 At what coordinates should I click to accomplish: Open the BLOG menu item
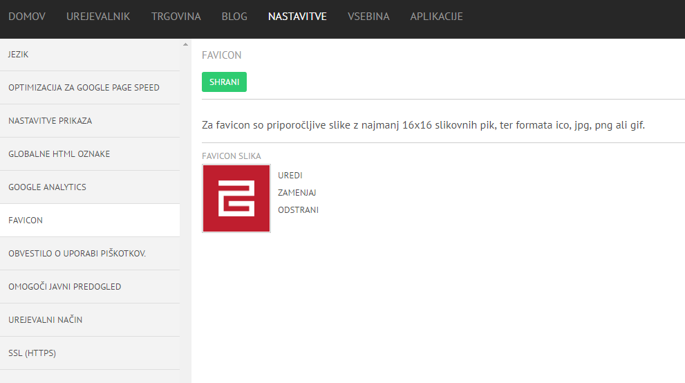coord(234,17)
